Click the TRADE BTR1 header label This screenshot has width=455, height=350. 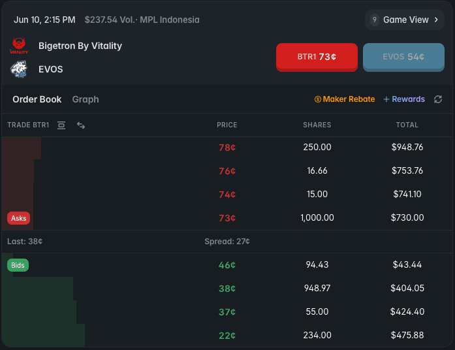pos(28,125)
